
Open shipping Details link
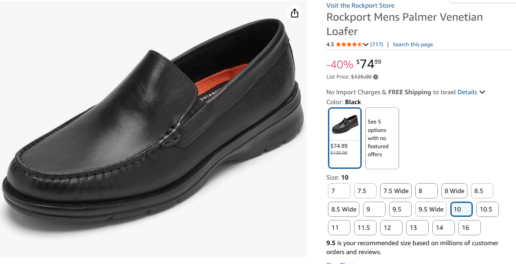click(467, 92)
